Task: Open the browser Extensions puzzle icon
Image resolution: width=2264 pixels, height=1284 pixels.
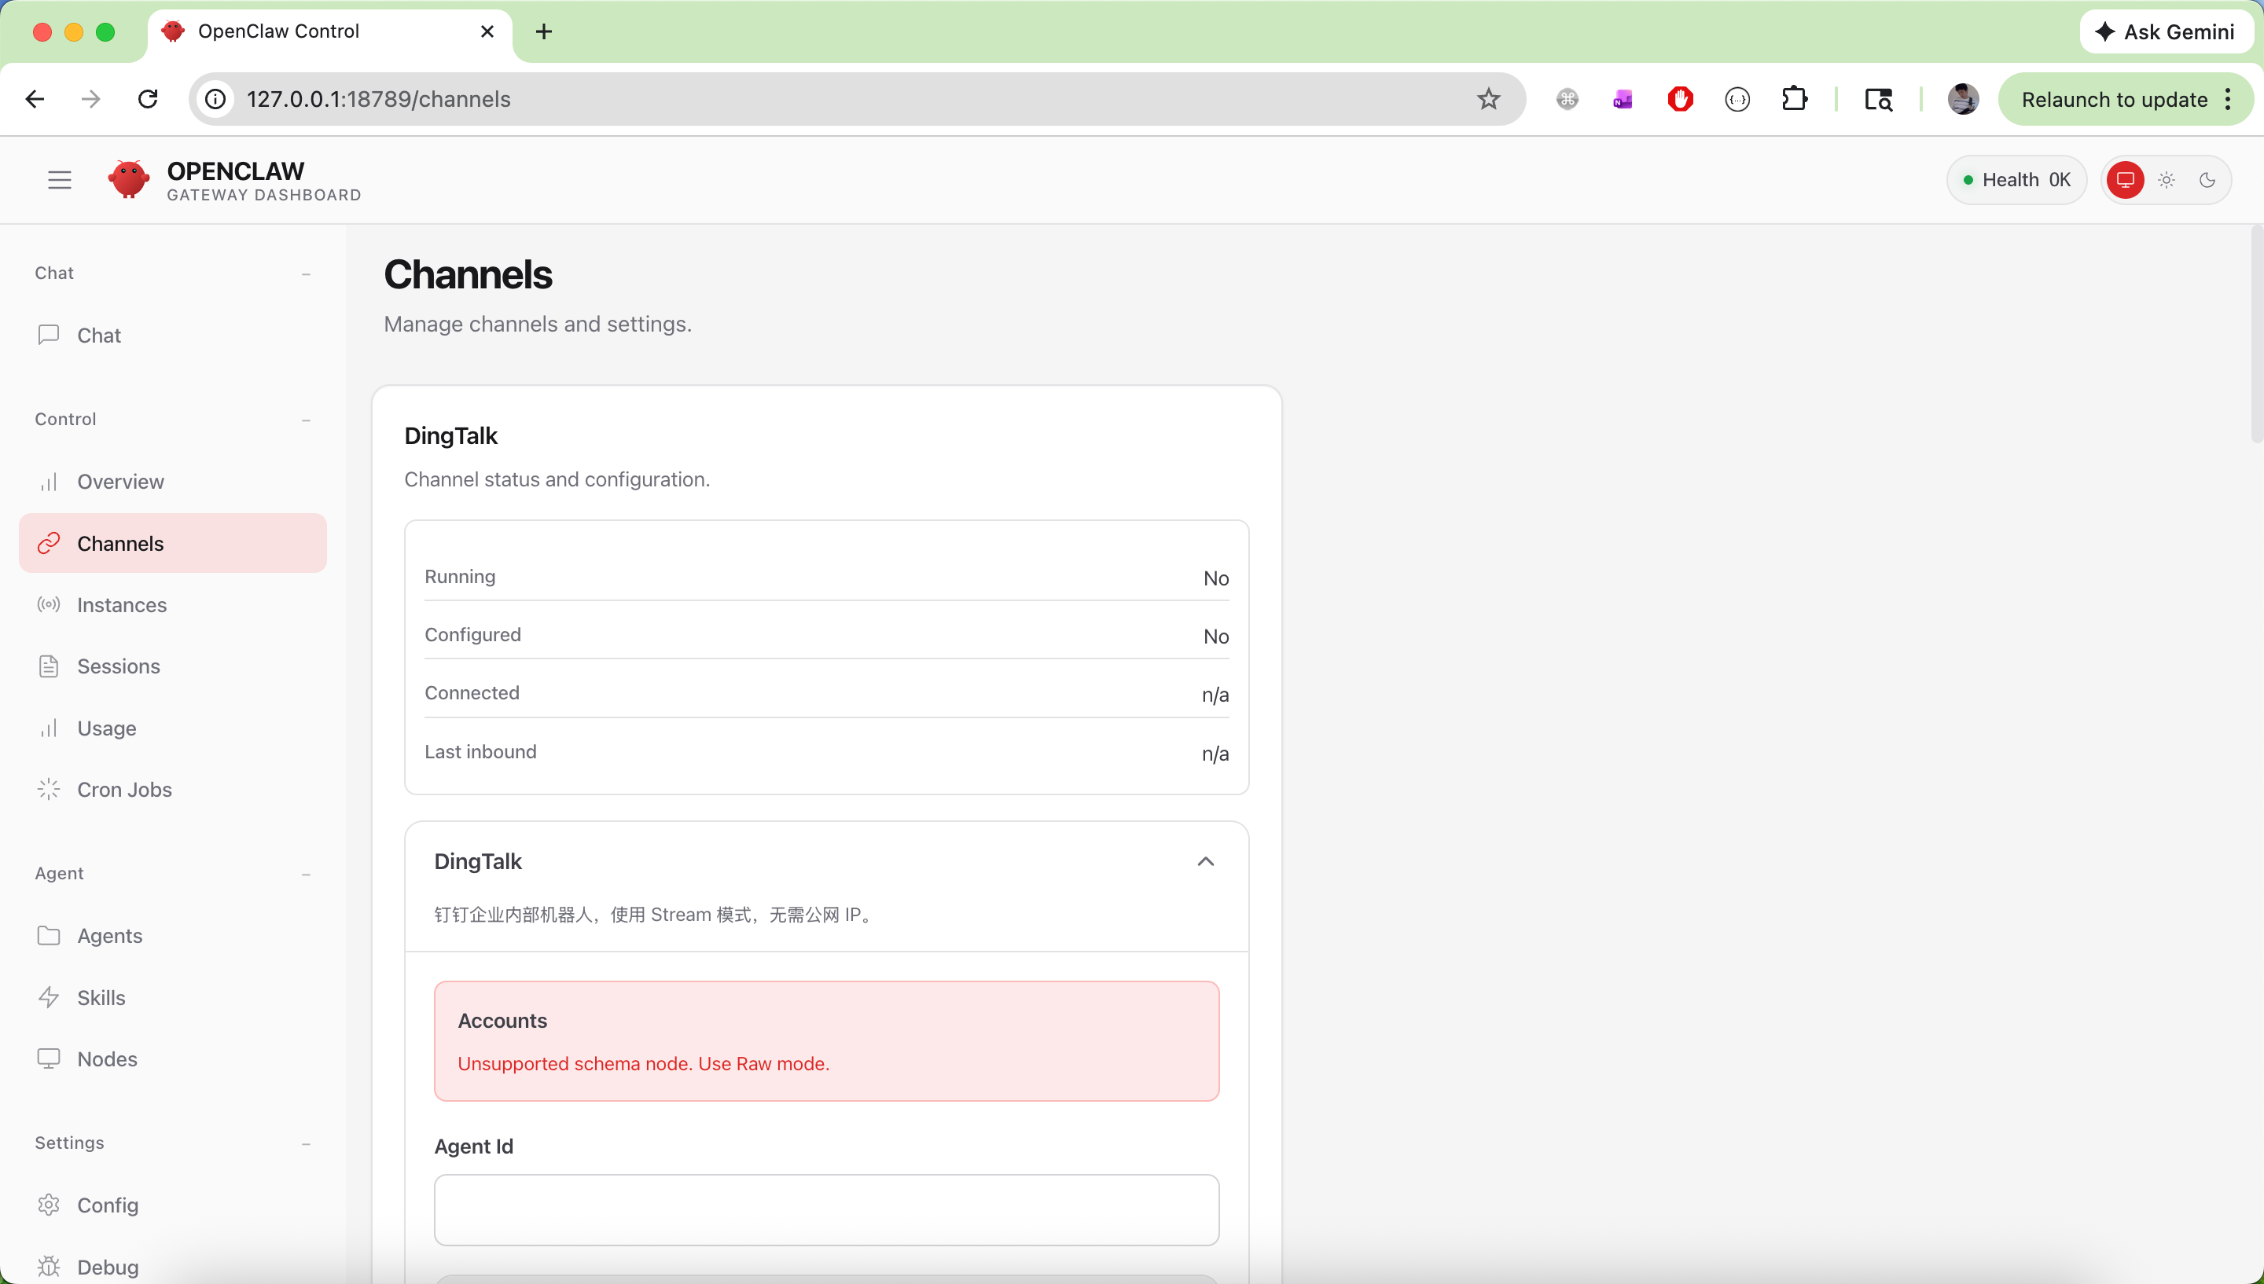Action: 1794,99
